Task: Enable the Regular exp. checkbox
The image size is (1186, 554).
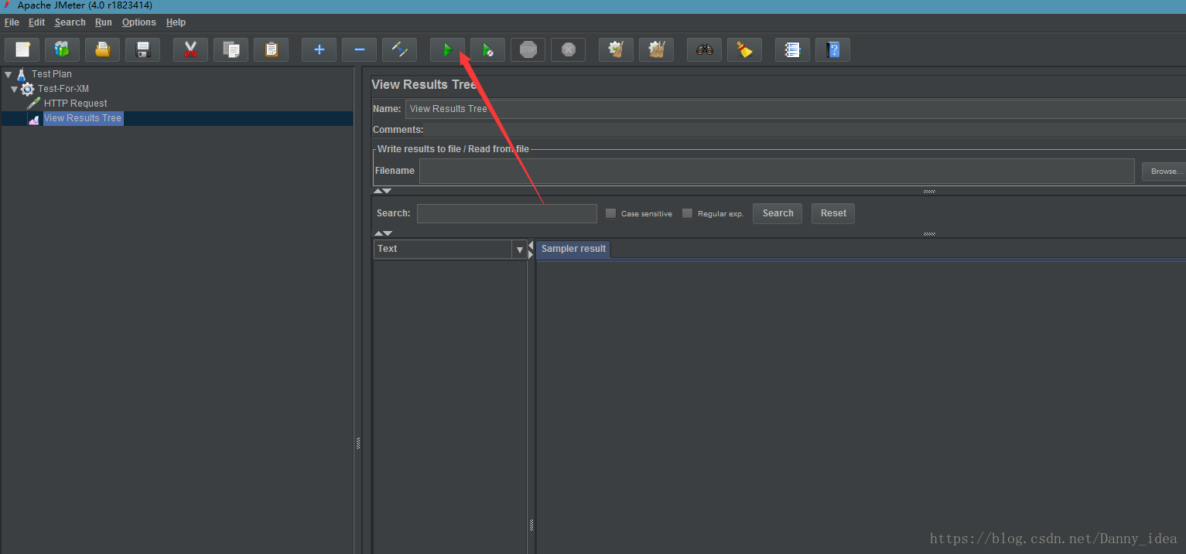Action: 687,213
